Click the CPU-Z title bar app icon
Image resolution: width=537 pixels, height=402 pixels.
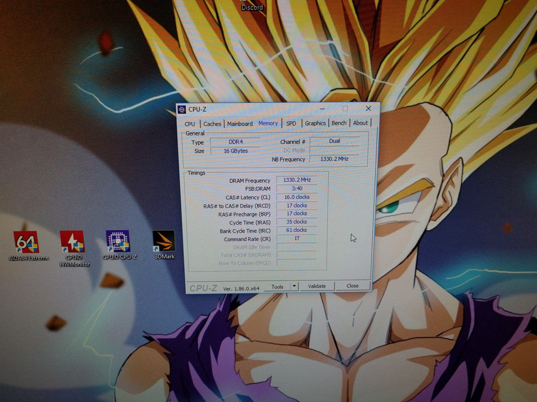click(182, 110)
